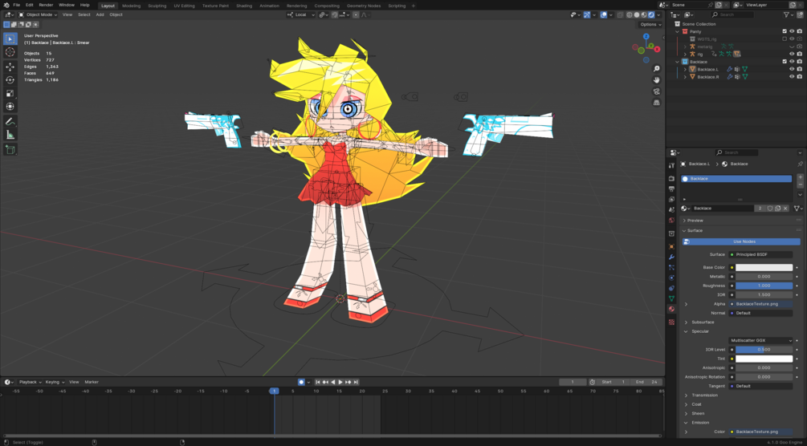Hide Backlace.L in the viewport
This screenshot has height=446, width=807.
coord(792,69)
